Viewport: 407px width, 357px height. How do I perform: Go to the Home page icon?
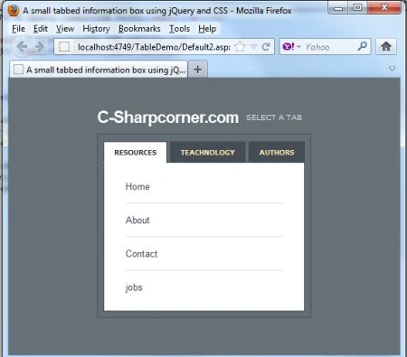coord(386,46)
